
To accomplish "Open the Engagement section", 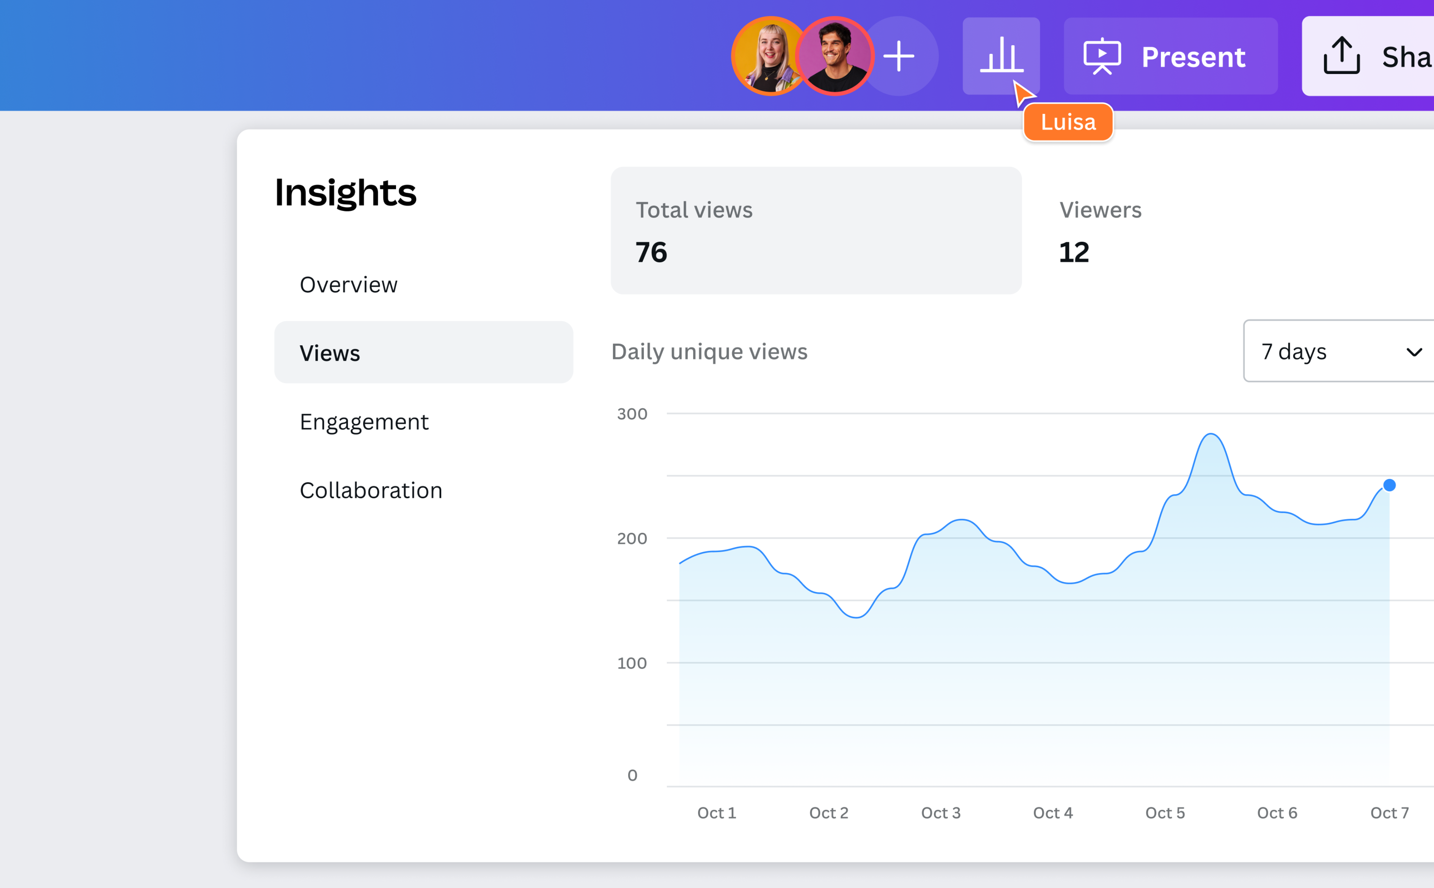I will point(365,421).
